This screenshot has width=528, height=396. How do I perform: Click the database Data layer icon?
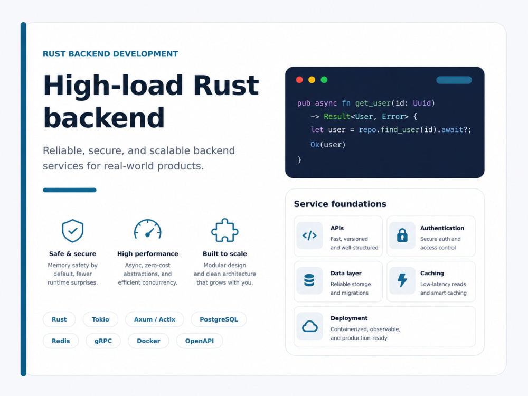309,280
